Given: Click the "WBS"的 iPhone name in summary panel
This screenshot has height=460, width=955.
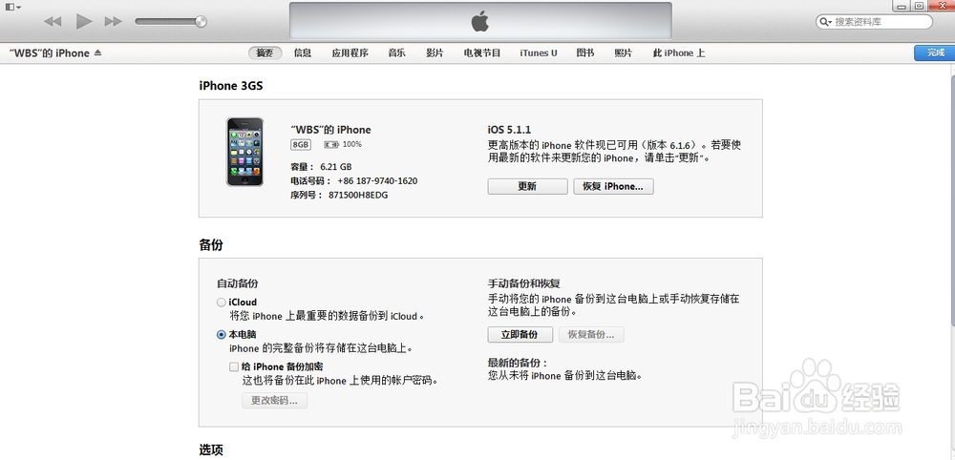Looking at the screenshot, I should (330, 130).
